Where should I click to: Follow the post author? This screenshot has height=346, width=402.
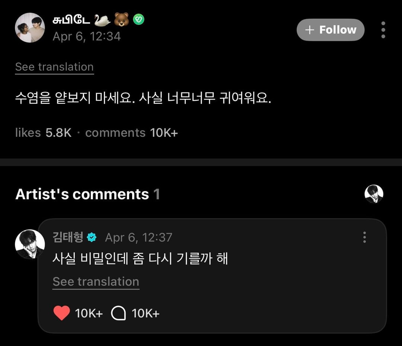tap(330, 30)
